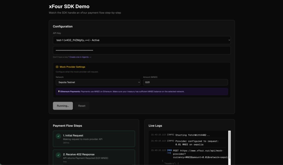Click the masked API key input field
283x165 pixels.
(142, 50)
